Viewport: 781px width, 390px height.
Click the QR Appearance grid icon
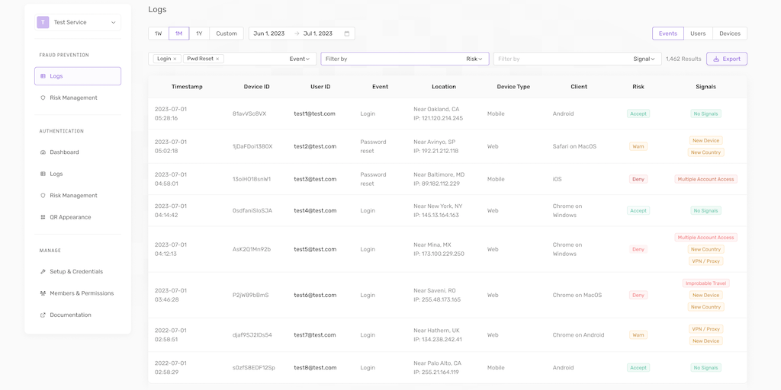(x=43, y=217)
